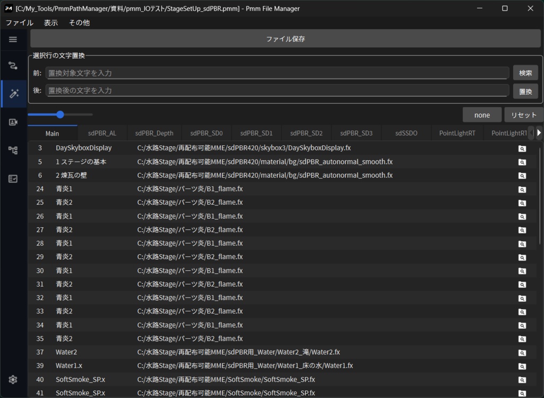Click the magnifier icon on the Water2 row

(x=522, y=352)
